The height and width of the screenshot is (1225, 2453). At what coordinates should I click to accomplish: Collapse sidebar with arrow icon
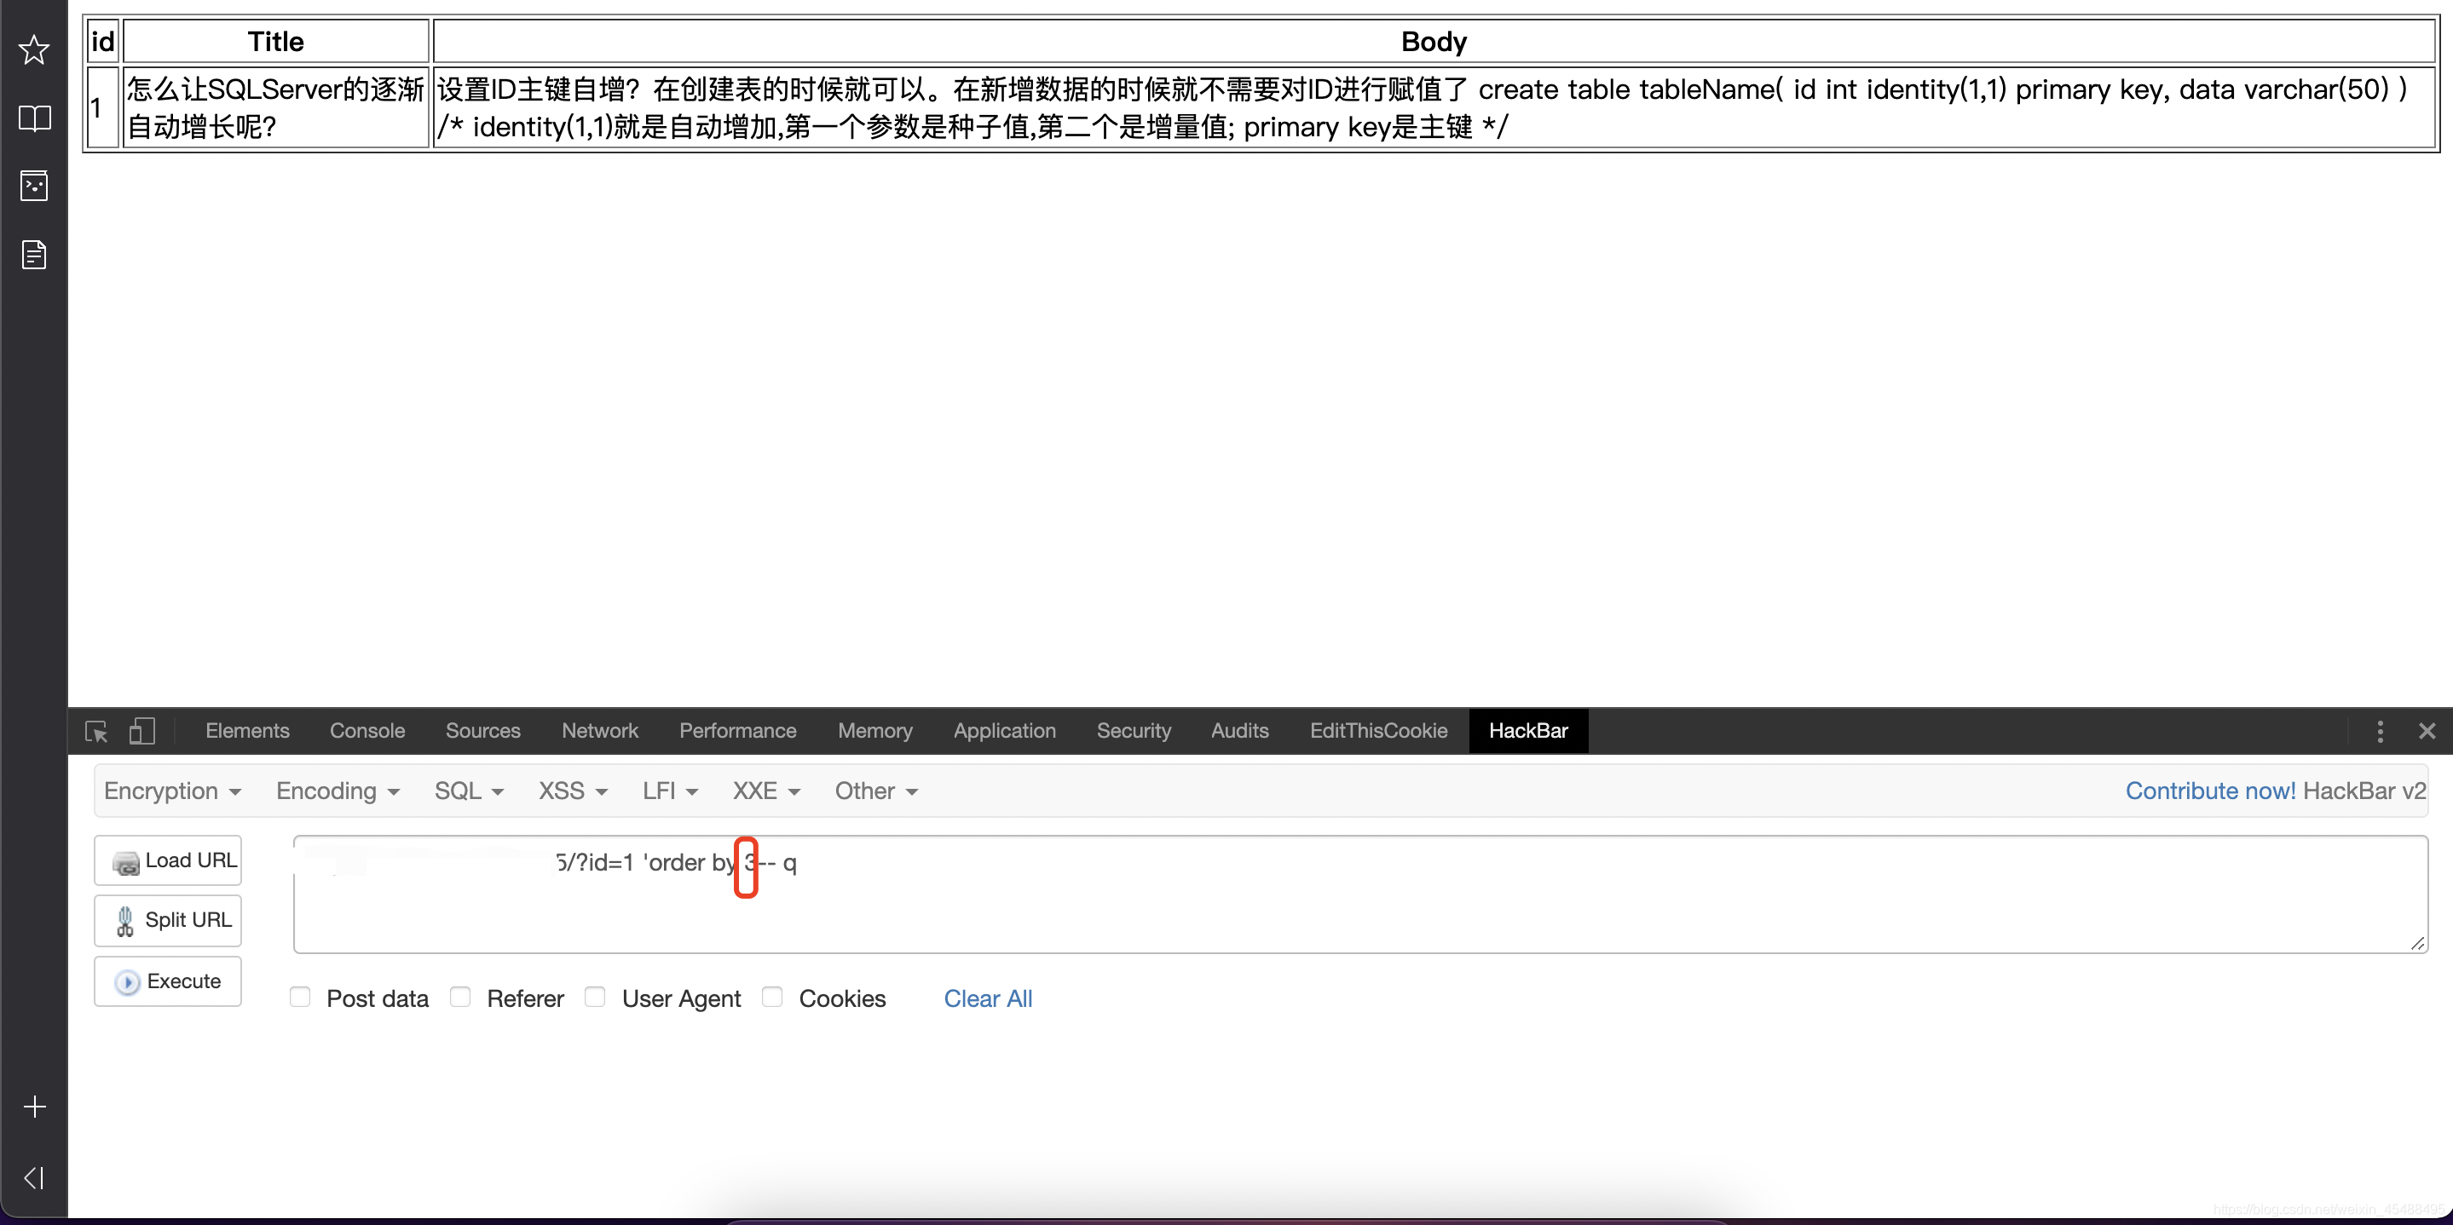[x=34, y=1178]
